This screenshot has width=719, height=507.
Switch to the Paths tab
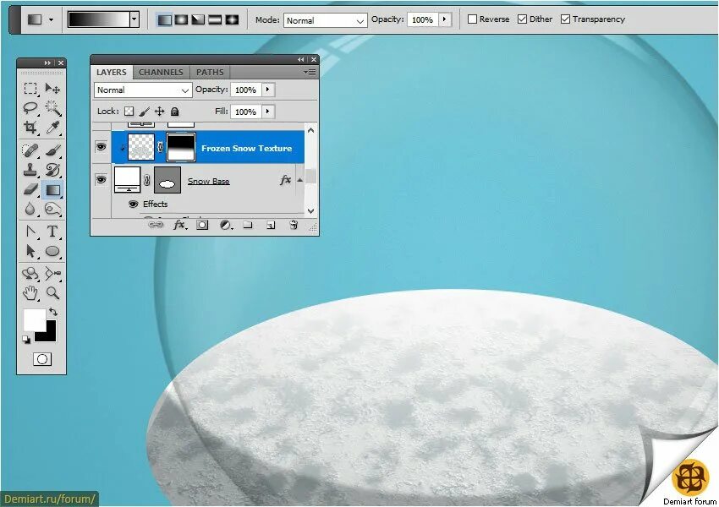coord(210,73)
